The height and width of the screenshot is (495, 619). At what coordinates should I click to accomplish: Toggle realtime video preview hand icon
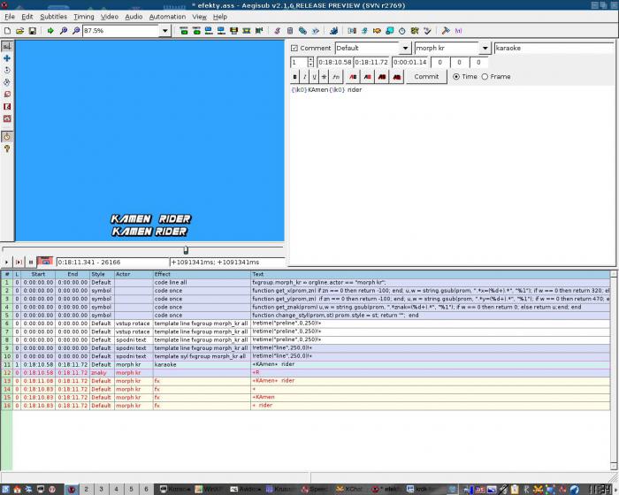(7, 137)
